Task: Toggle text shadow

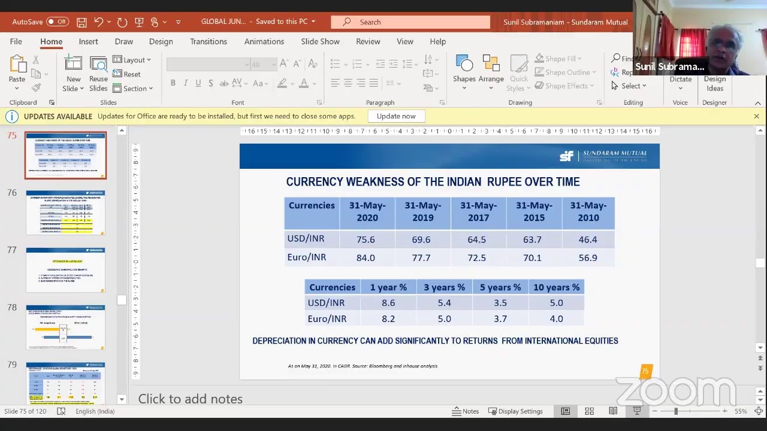Action: pos(210,83)
